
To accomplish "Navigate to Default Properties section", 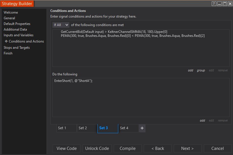I will point(17,24).
